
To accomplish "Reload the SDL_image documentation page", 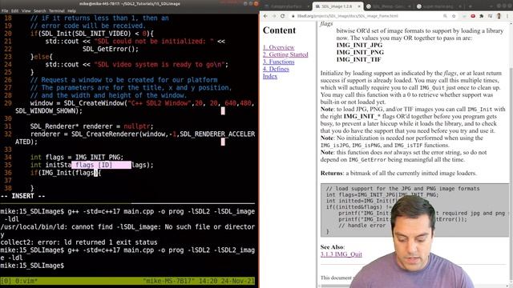I will (283, 16).
